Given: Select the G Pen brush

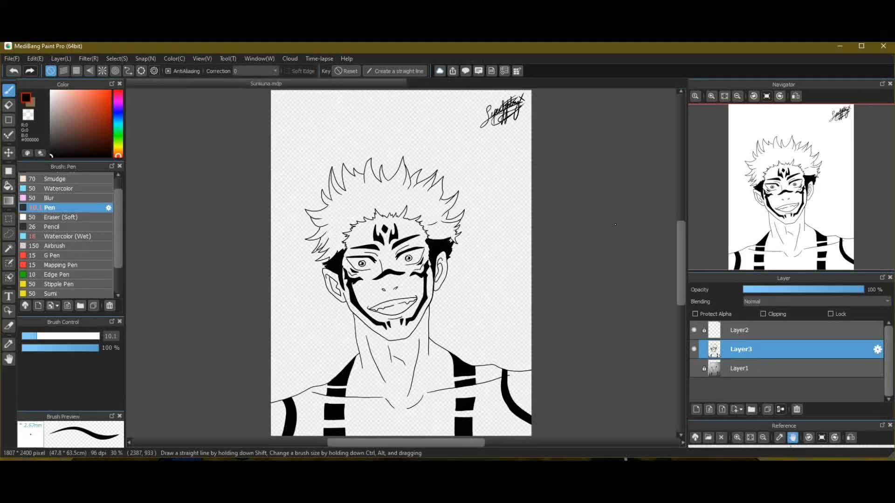Looking at the screenshot, I should click(x=66, y=256).
